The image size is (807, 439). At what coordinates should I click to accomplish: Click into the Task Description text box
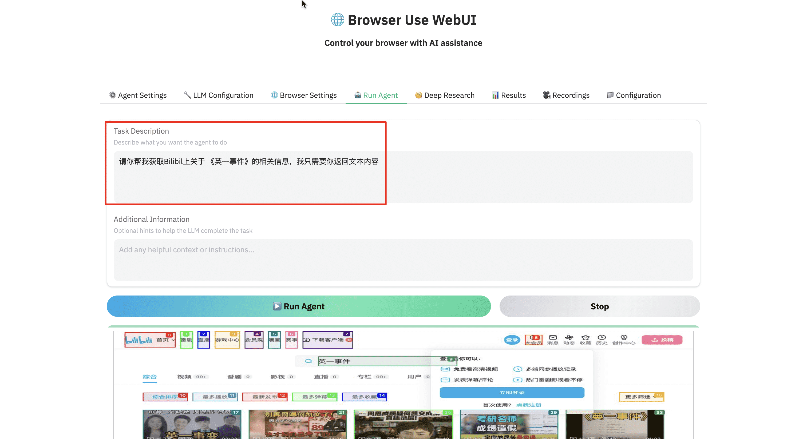coord(403,177)
